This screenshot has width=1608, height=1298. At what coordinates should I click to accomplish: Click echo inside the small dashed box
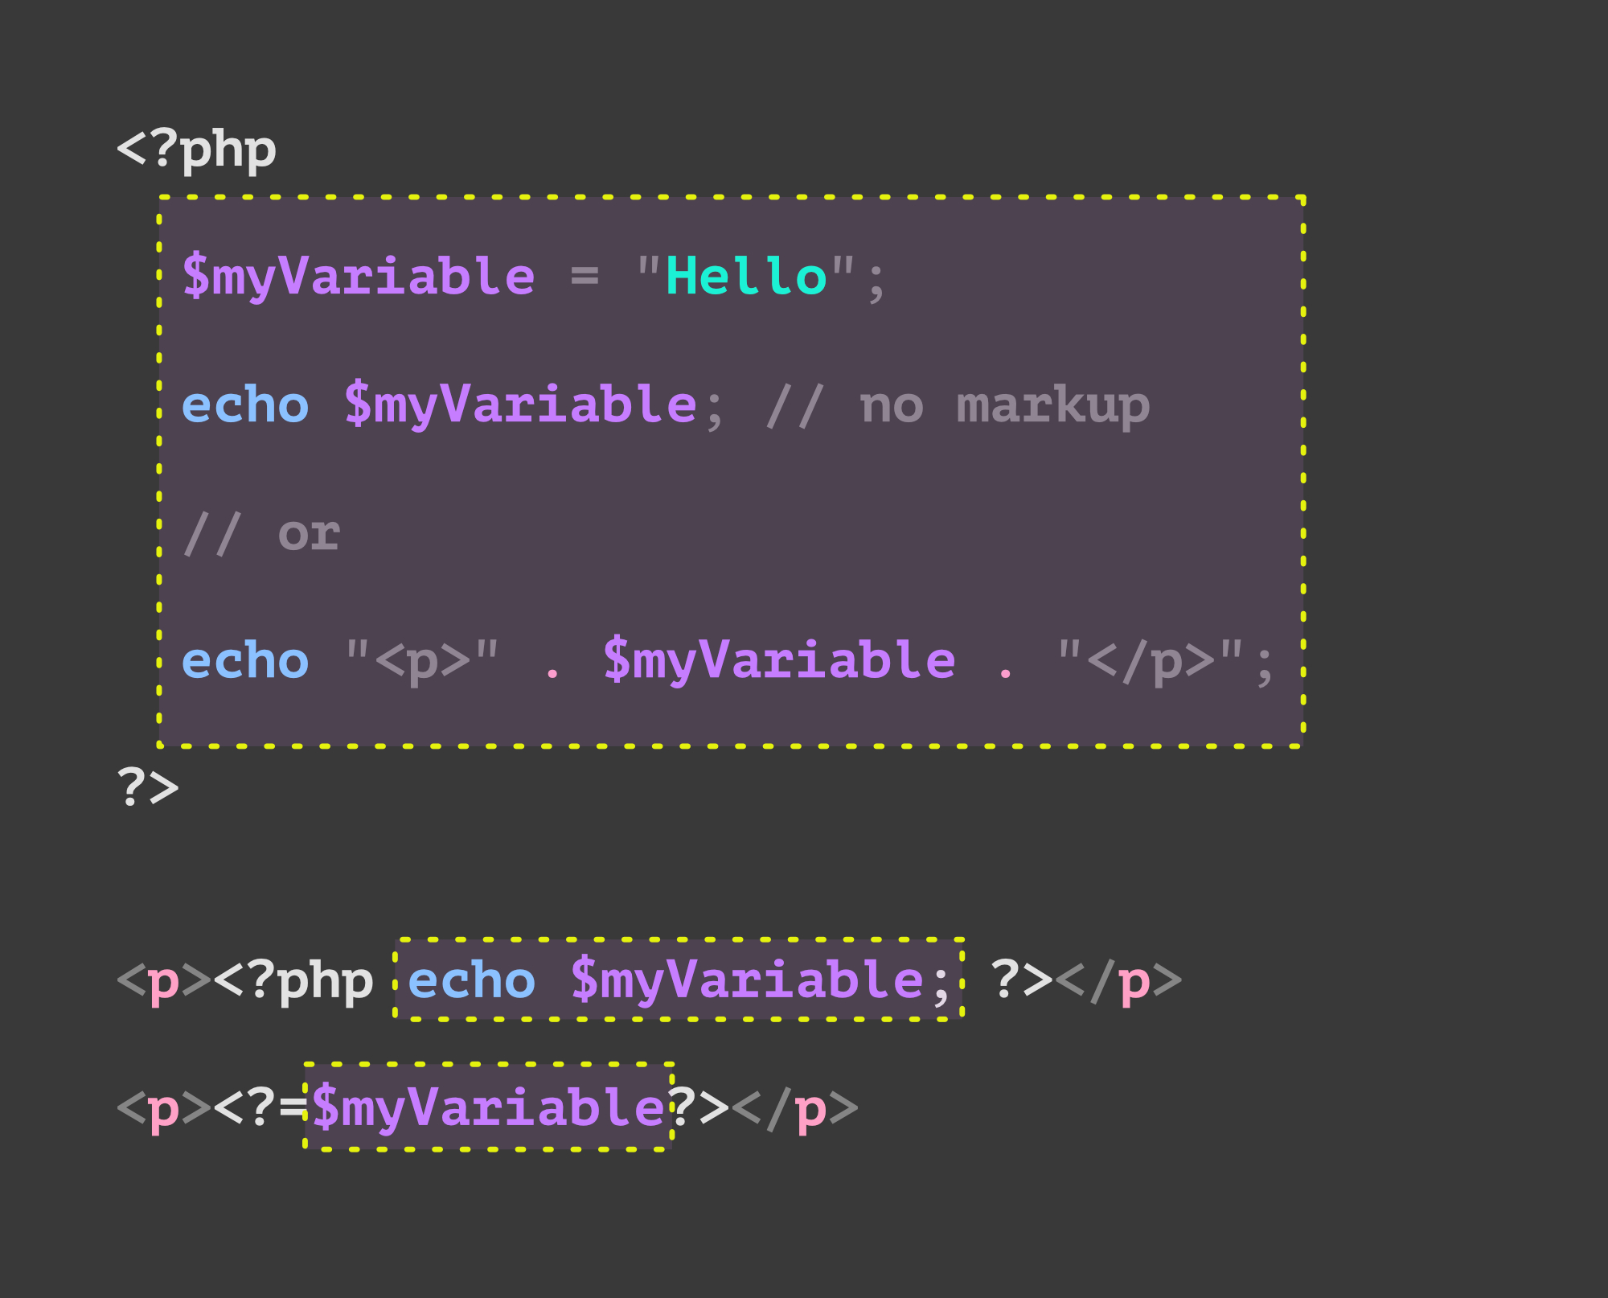tap(472, 980)
